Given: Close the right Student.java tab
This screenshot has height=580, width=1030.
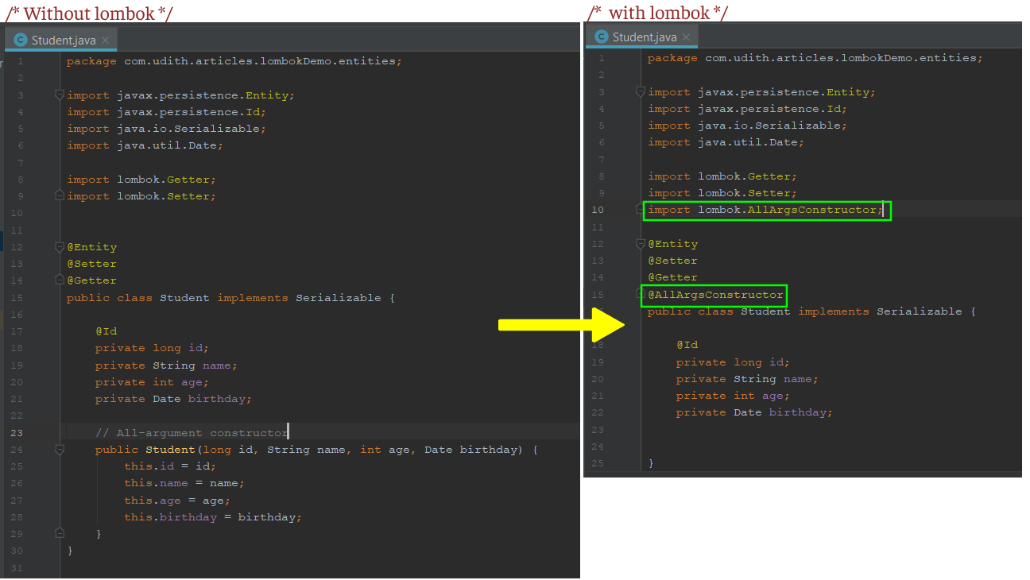Looking at the screenshot, I should coord(686,36).
